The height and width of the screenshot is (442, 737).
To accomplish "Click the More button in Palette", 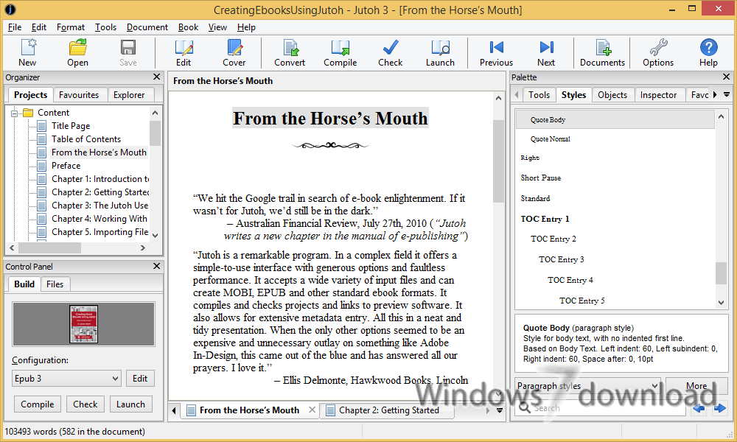I will coord(696,385).
